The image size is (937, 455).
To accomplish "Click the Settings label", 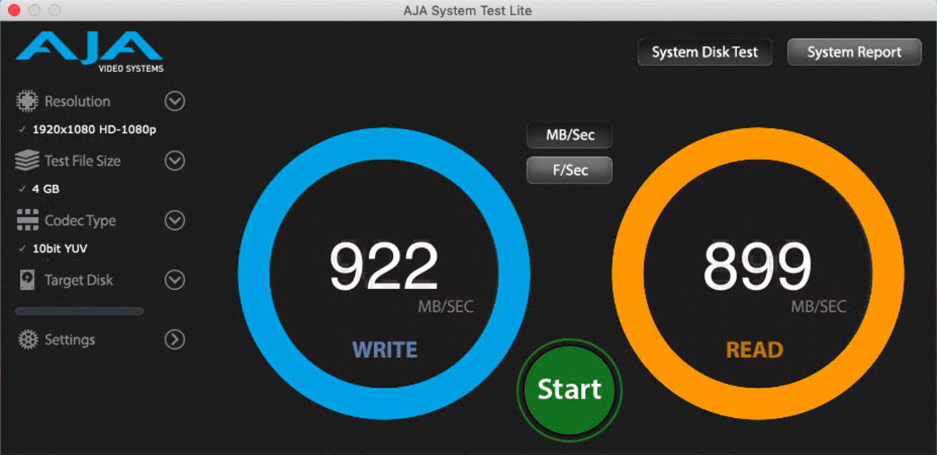I will [70, 339].
